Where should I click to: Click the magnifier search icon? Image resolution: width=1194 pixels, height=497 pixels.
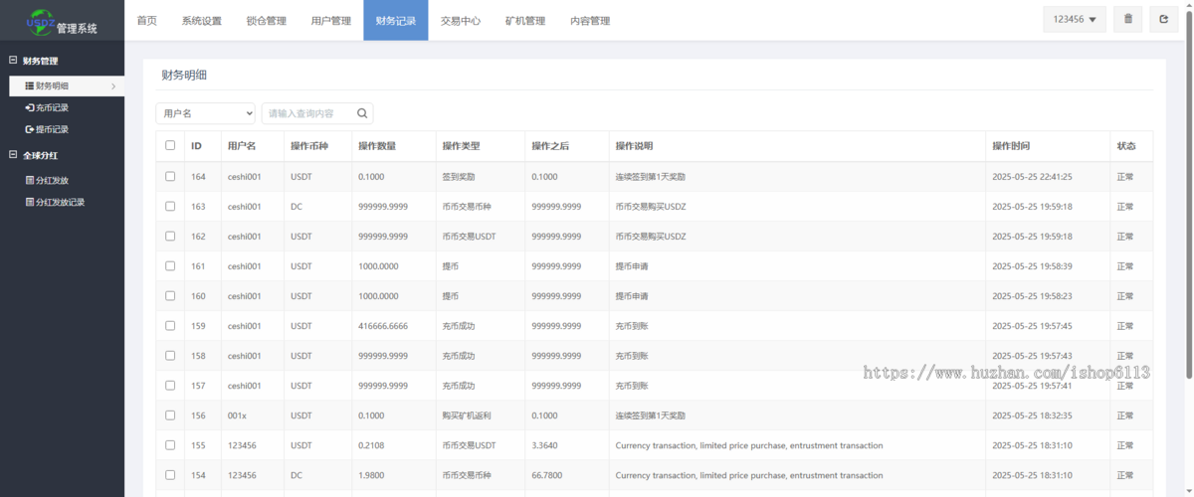(x=362, y=113)
